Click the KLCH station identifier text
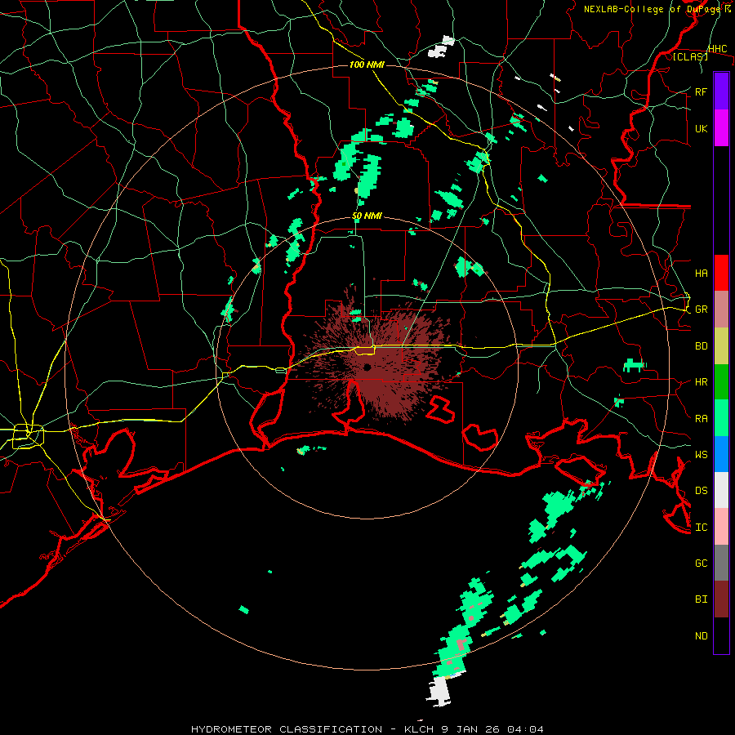The width and height of the screenshot is (735, 735). pos(419,729)
